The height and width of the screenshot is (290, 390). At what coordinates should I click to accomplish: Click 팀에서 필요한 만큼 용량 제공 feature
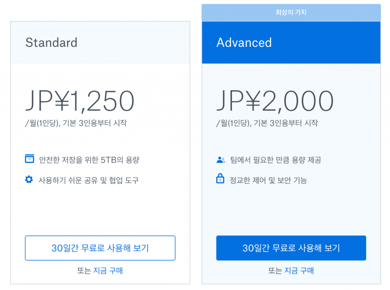276,159
